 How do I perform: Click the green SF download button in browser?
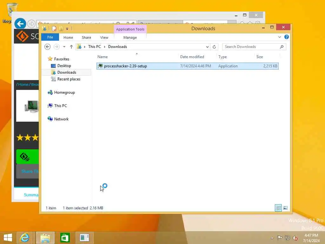coord(28,157)
